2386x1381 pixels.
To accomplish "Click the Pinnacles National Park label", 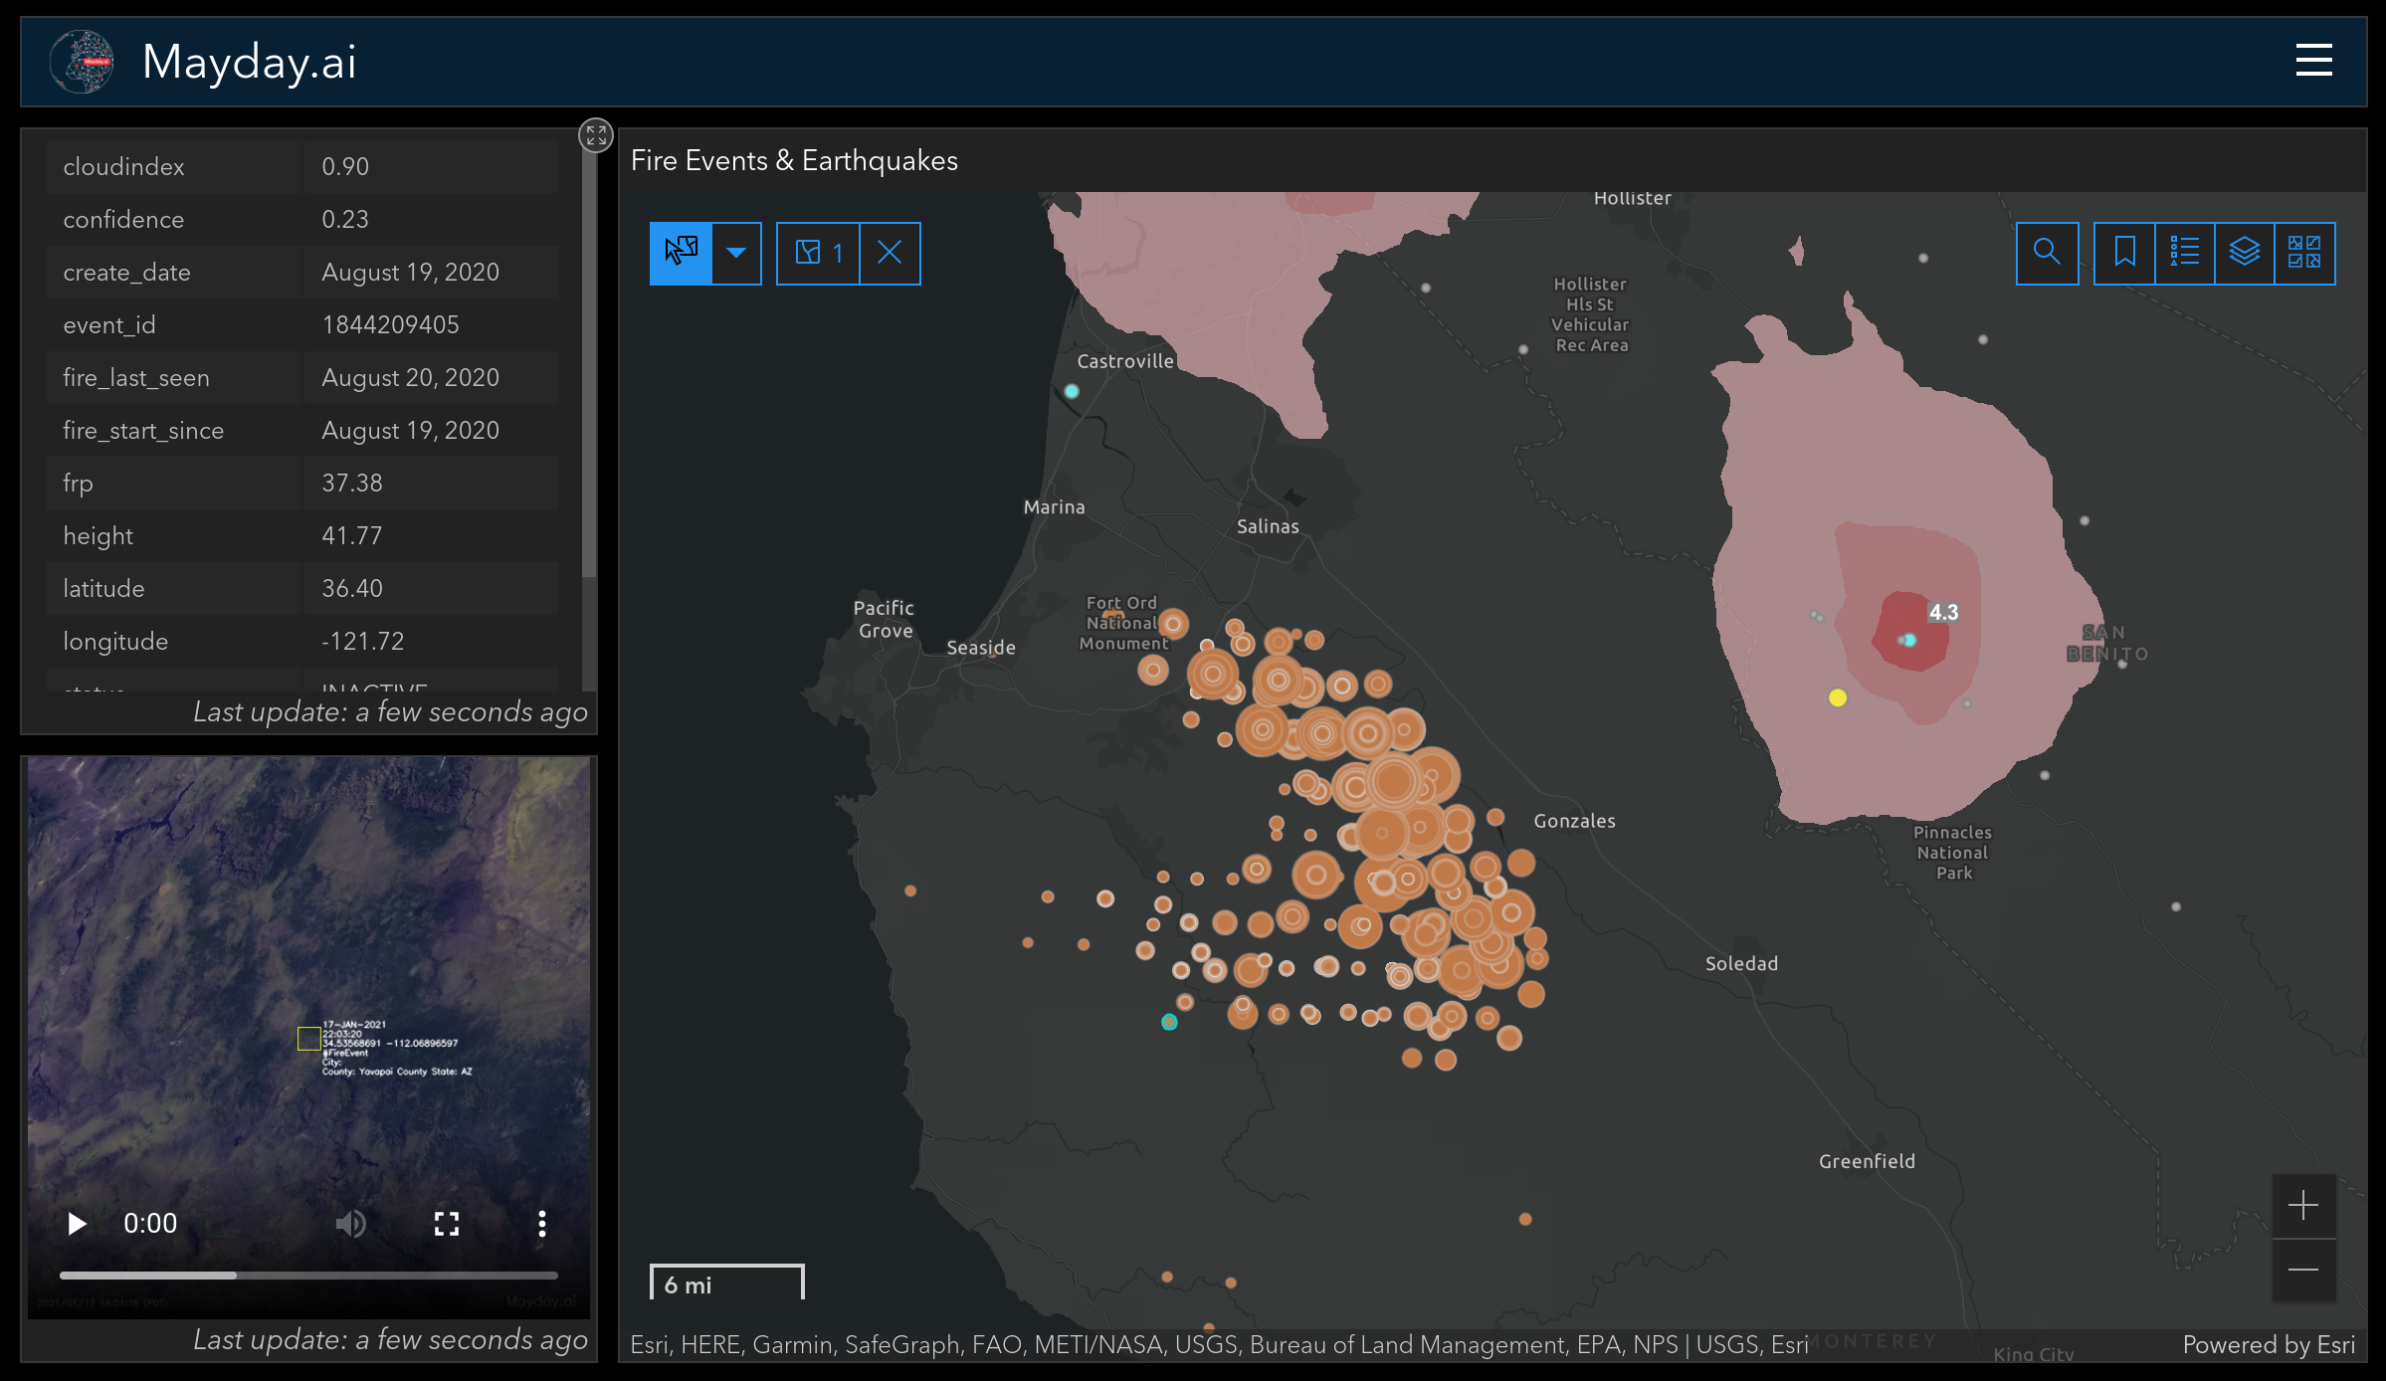I will [x=1953, y=853].
